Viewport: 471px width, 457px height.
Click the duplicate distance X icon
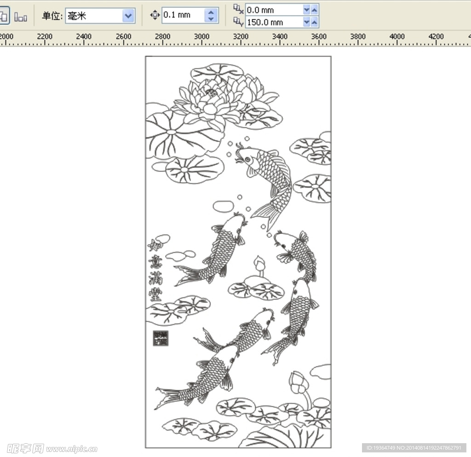239,9
